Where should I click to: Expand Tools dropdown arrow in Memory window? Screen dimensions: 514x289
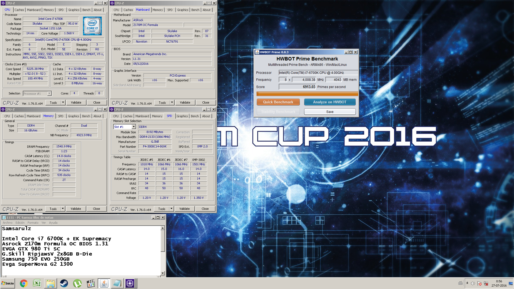coord(63,209)
